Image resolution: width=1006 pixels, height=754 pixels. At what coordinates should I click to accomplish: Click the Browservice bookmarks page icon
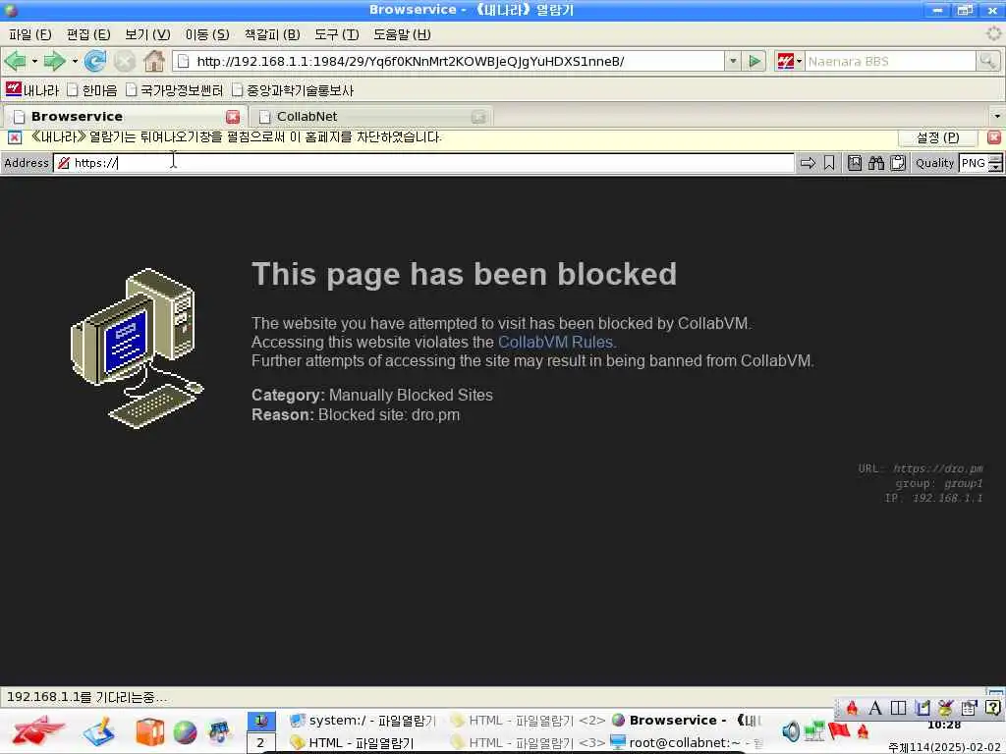pyautogui.click(x=855, y=163)
